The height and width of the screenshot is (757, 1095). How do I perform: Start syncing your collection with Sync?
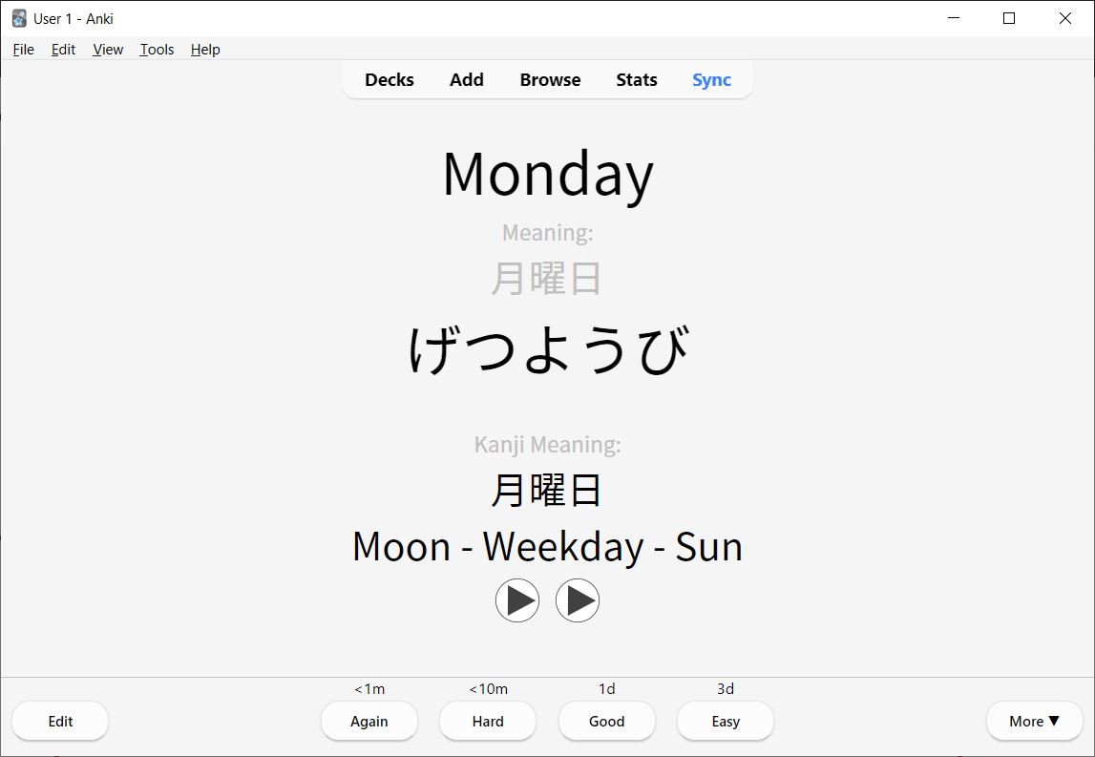click(710, 80)
